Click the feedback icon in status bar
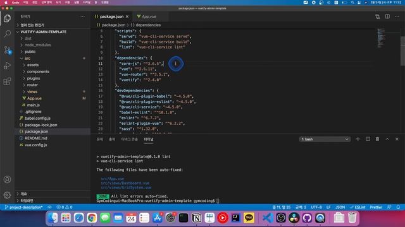 [x=389, y=207]
